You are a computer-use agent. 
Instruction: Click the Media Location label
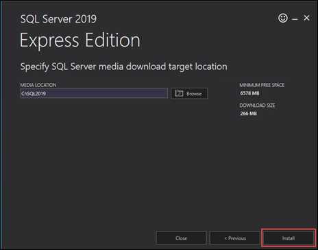click(x=38, y=85)
